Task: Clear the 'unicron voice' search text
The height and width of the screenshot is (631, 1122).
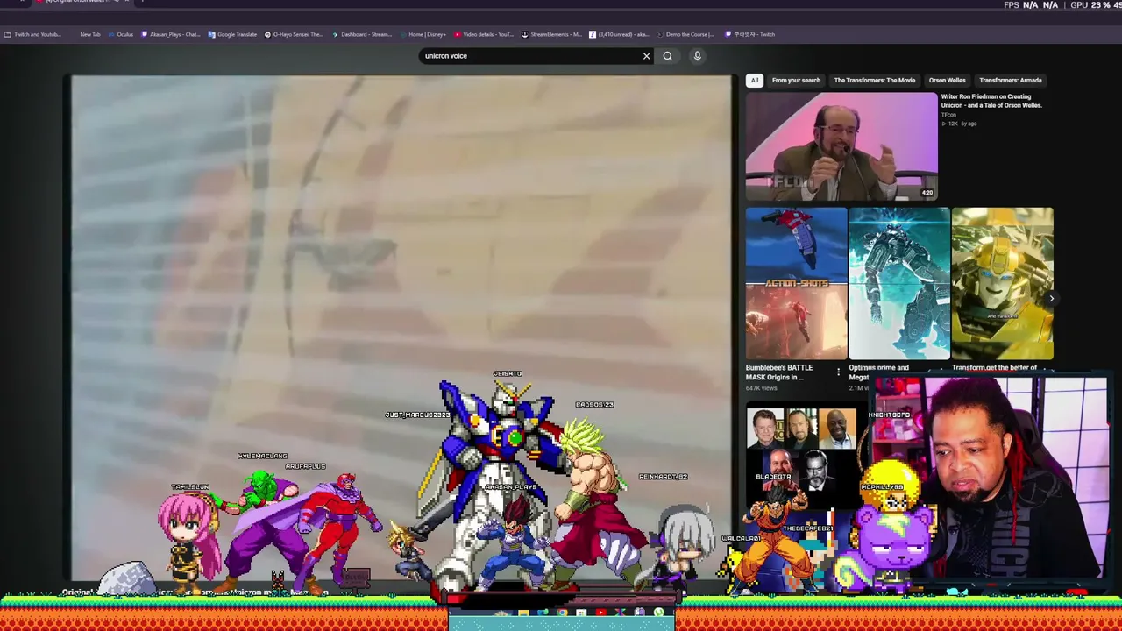Action: click(647, 56)
